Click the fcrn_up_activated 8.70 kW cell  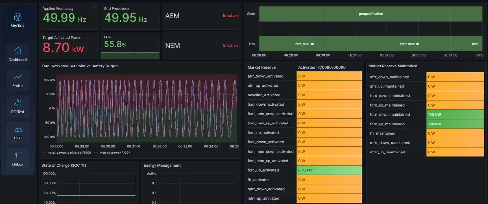(329, 170)
